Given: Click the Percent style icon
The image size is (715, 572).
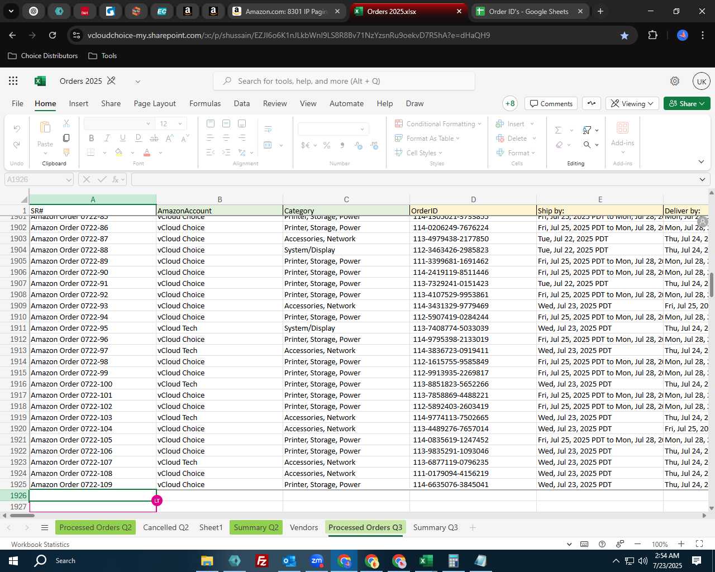Looking at the screenshot, I should [x=327, y=145].
